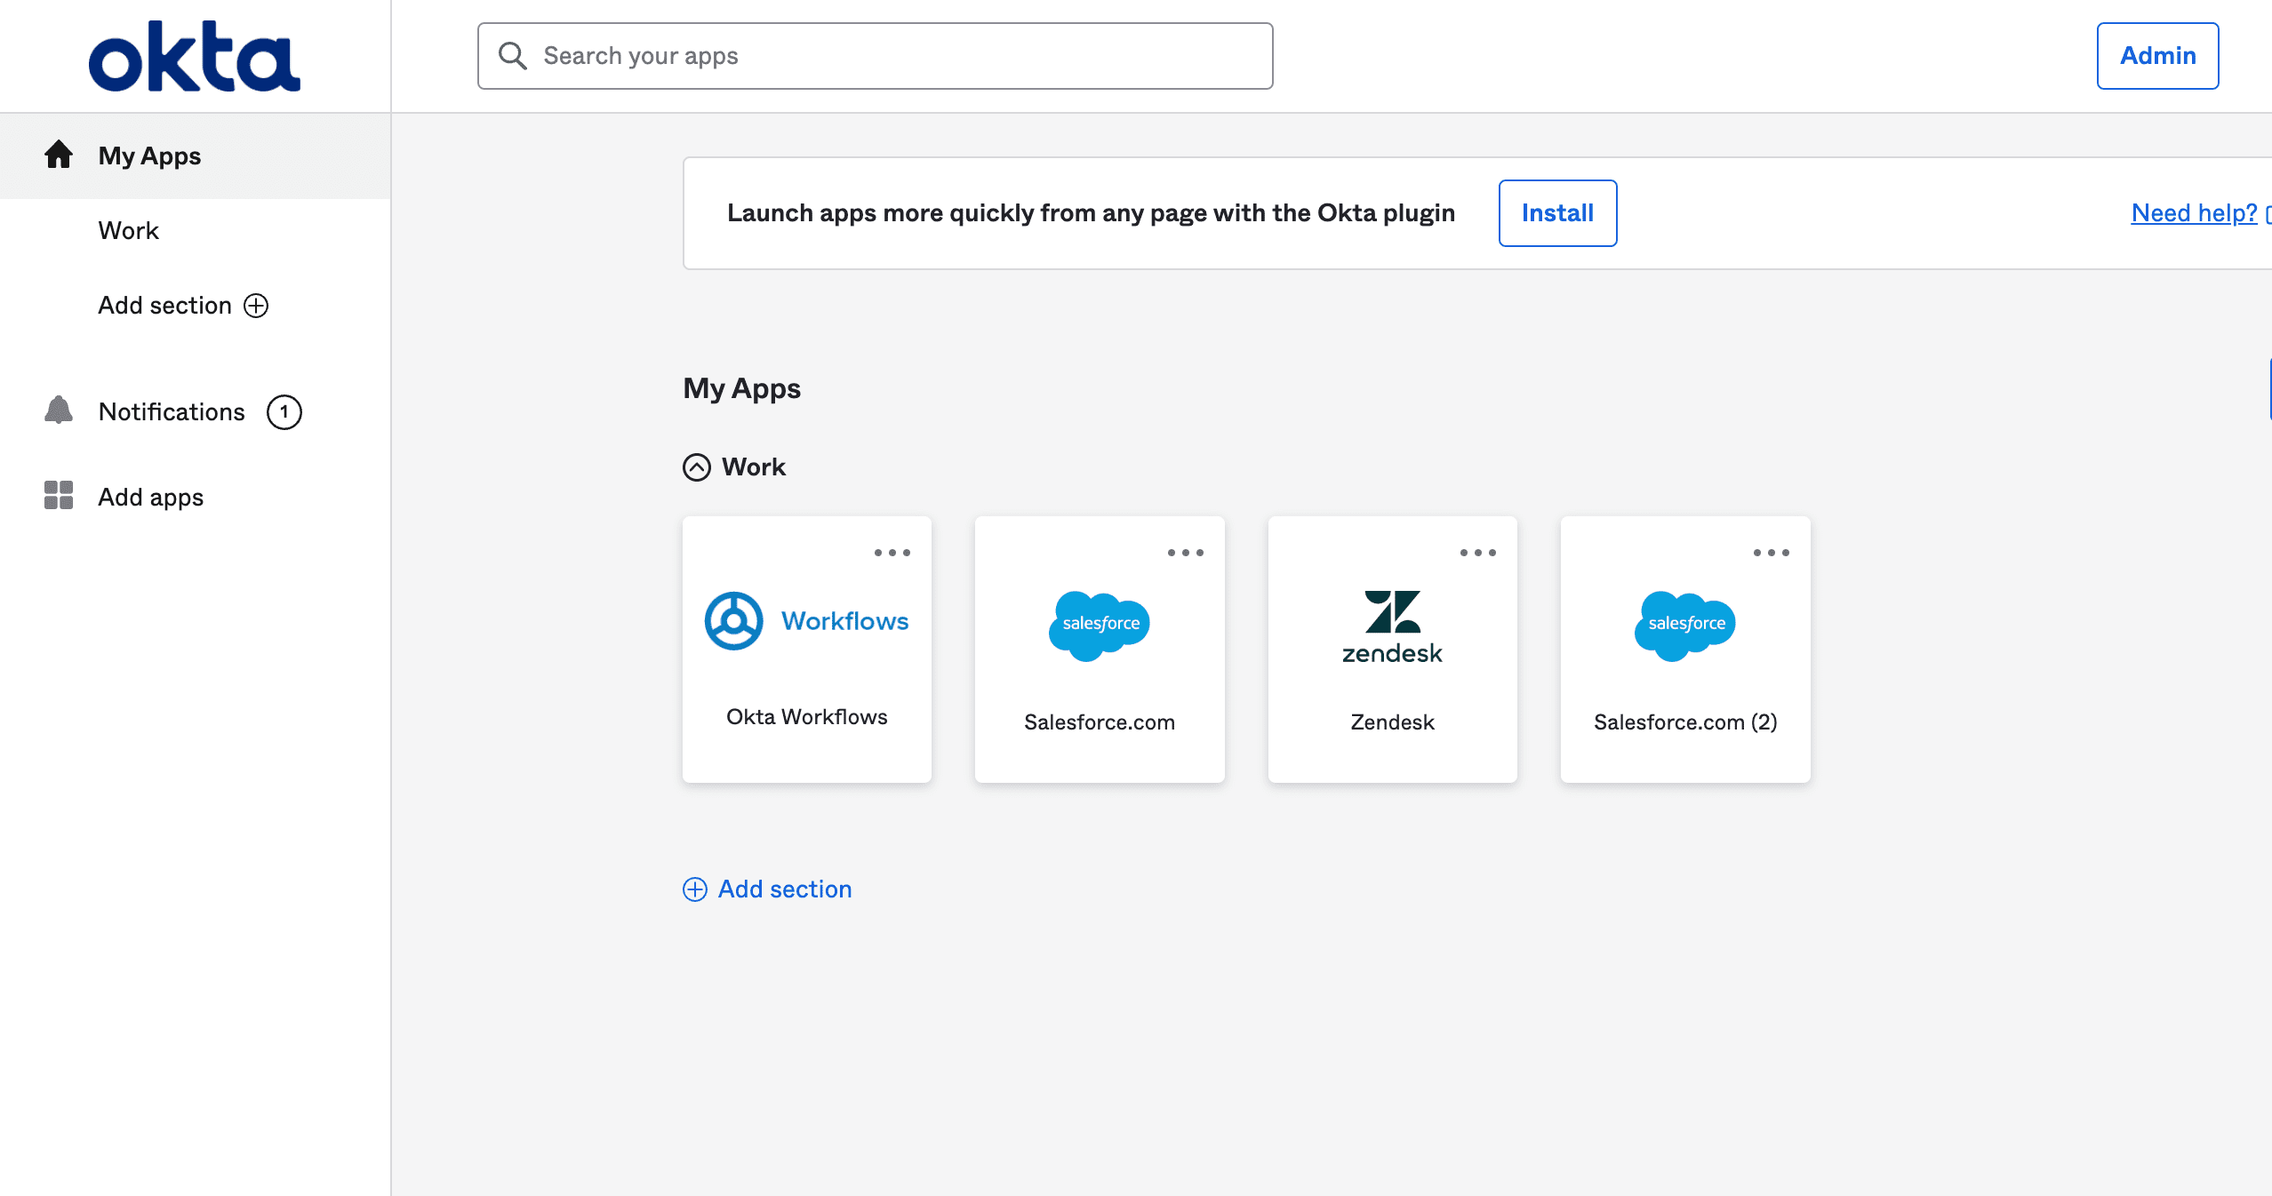Click the search magnifier icon
This screenshot has height=1196, width=2272.
click(x=513, y=55)
